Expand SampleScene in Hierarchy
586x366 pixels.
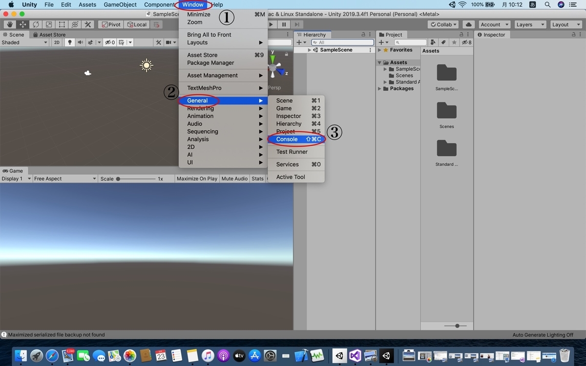pyautogui.click(x=310, y=50)
